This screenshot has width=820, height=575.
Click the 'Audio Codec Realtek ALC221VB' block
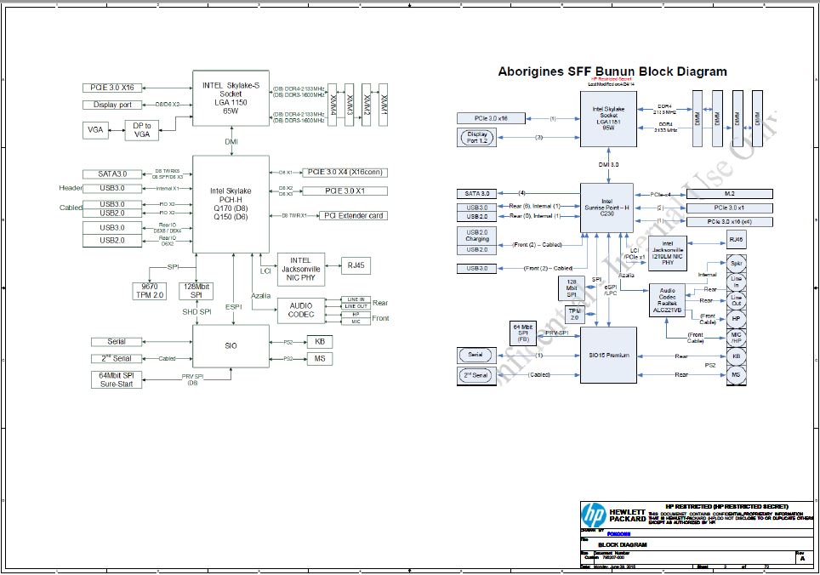pyautogui.click(x=667, y=300)
